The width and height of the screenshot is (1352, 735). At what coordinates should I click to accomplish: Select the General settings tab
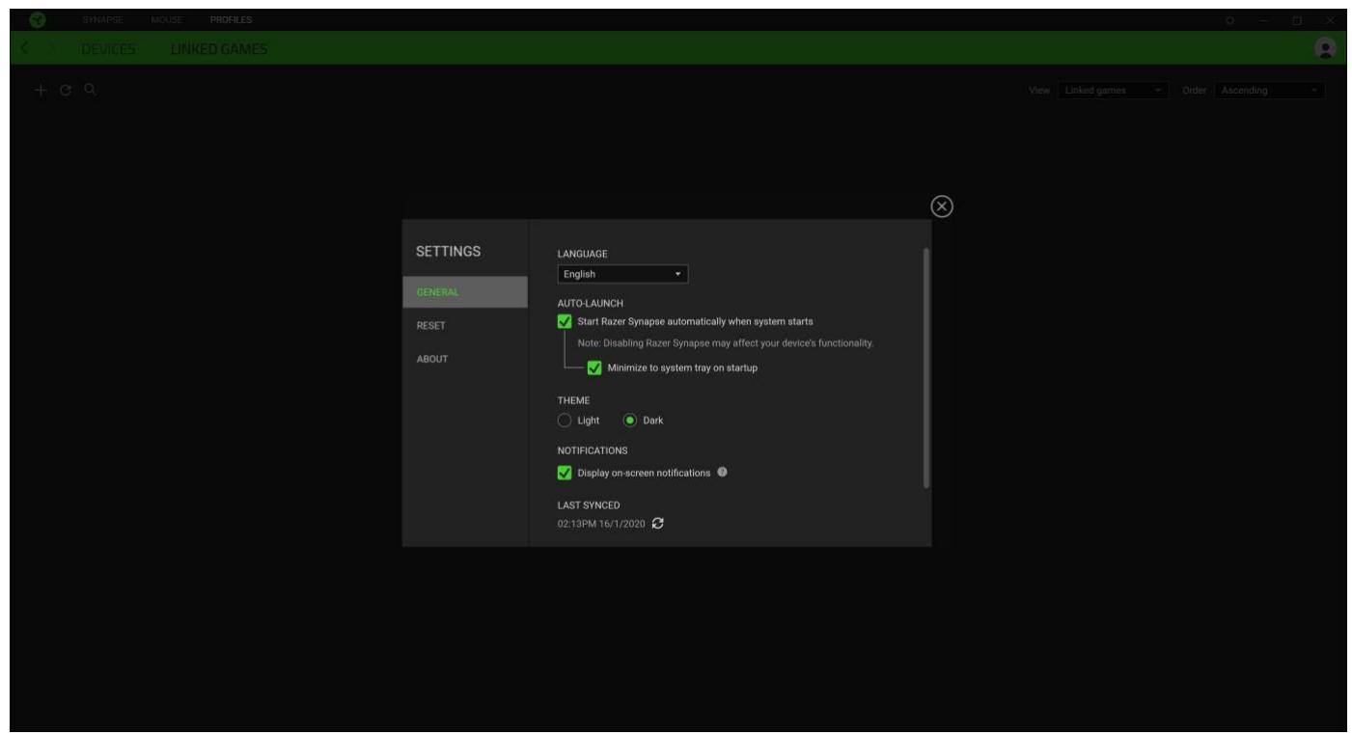coord(465,292)
